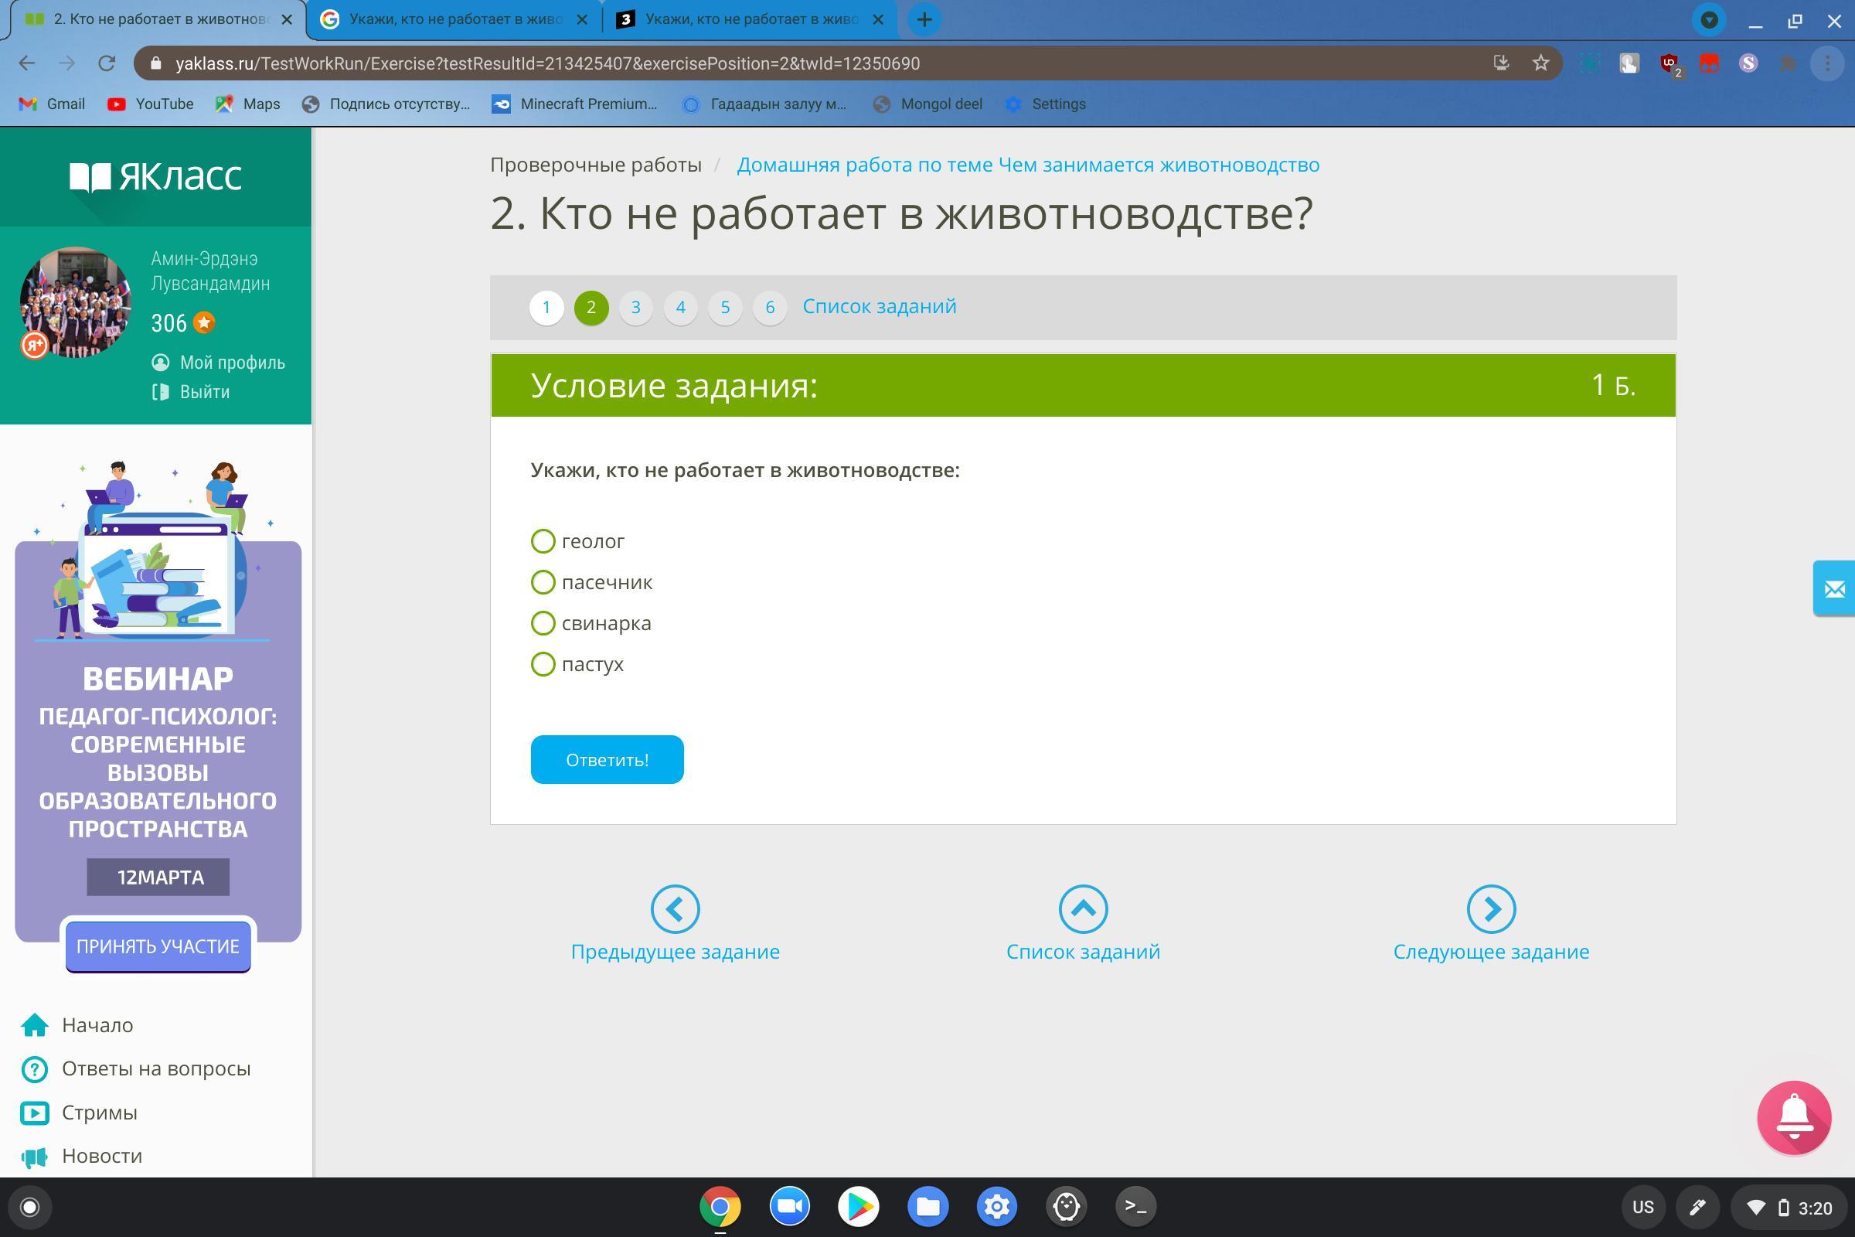The width and height of the screenshot is (1855, 1237).
Task: Click the pink notification bell icon
Action: coord(1793,1118)
